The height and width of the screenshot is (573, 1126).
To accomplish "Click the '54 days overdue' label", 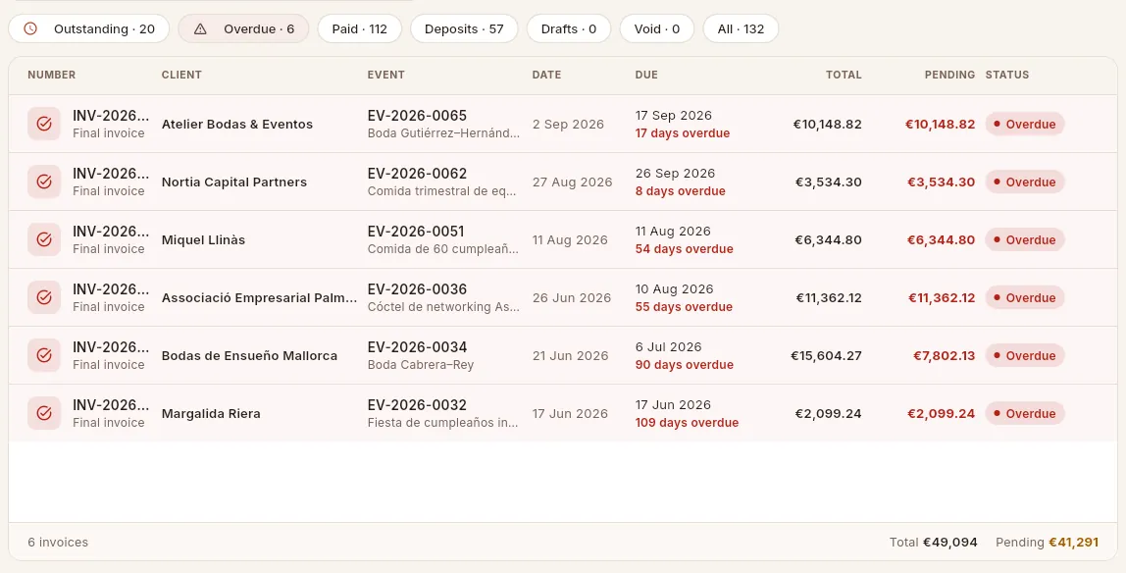I will (685, 249).
